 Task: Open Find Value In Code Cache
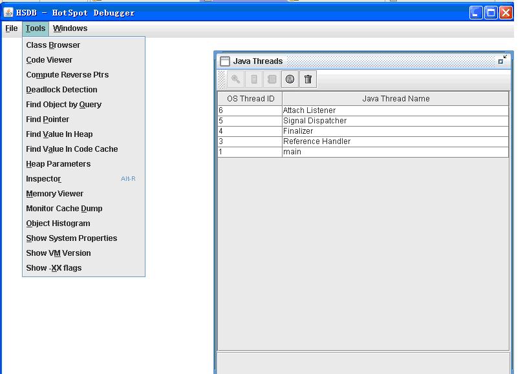83,149
